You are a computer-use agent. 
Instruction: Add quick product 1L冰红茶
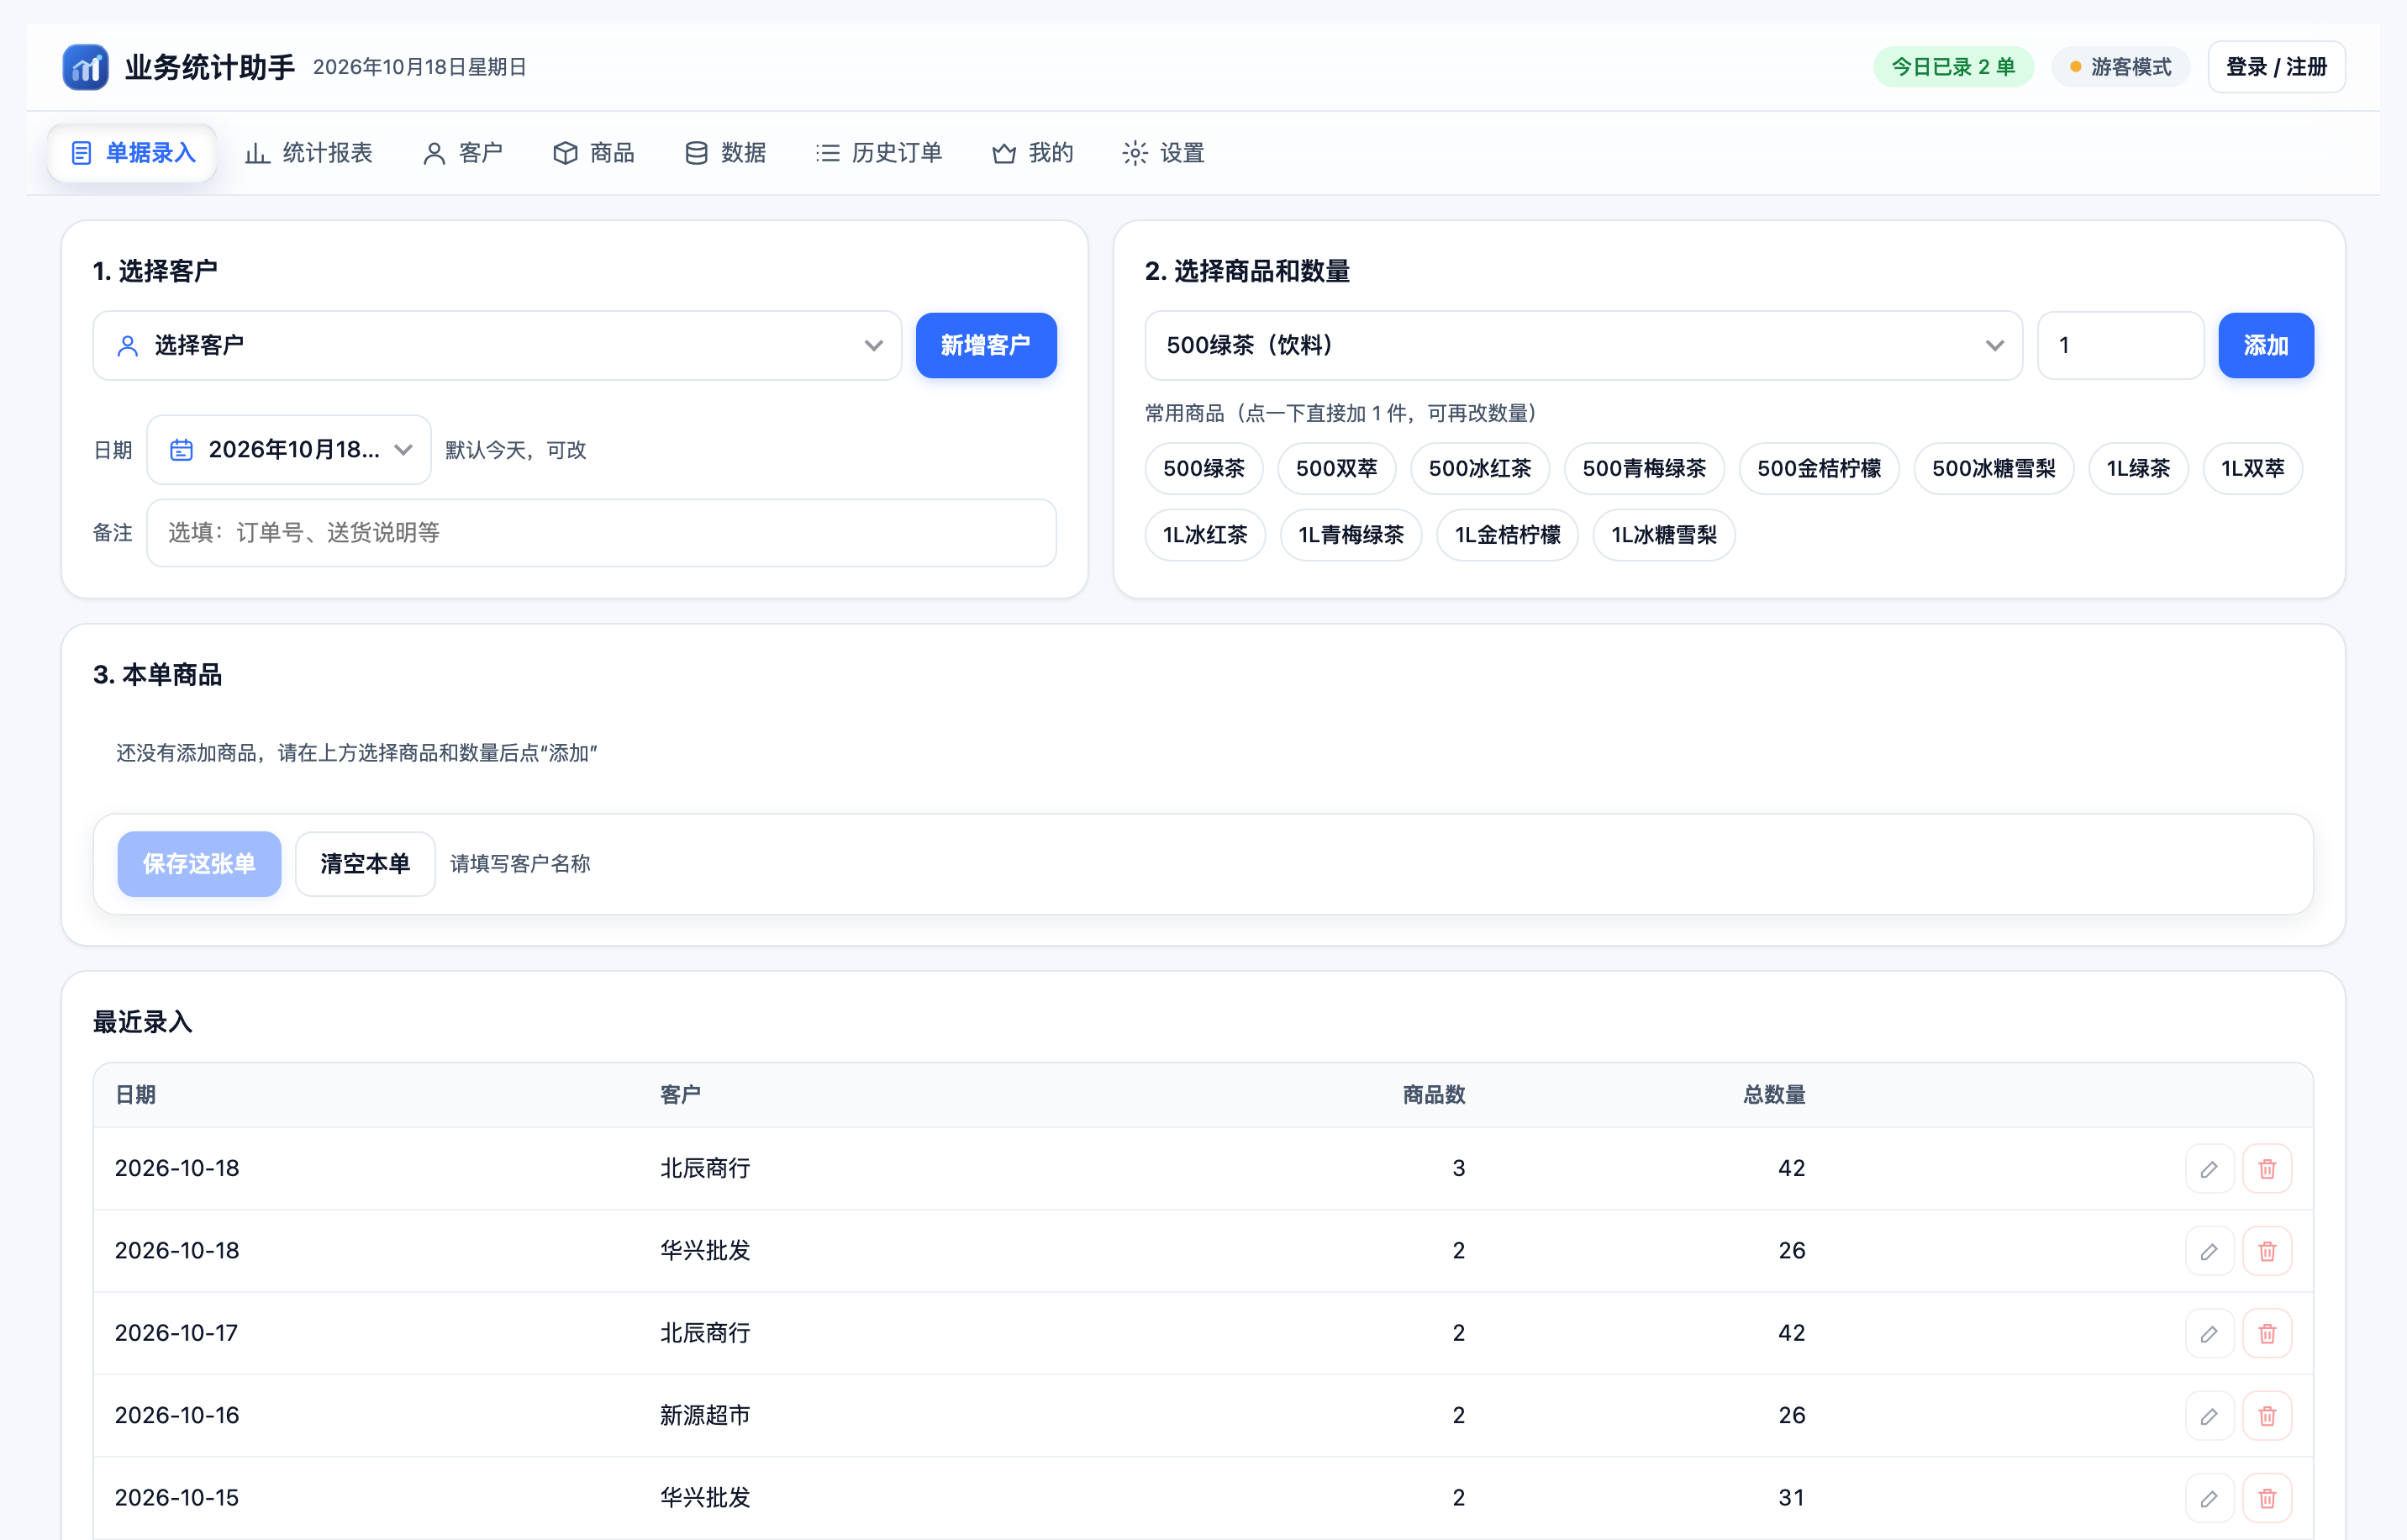1205,535
